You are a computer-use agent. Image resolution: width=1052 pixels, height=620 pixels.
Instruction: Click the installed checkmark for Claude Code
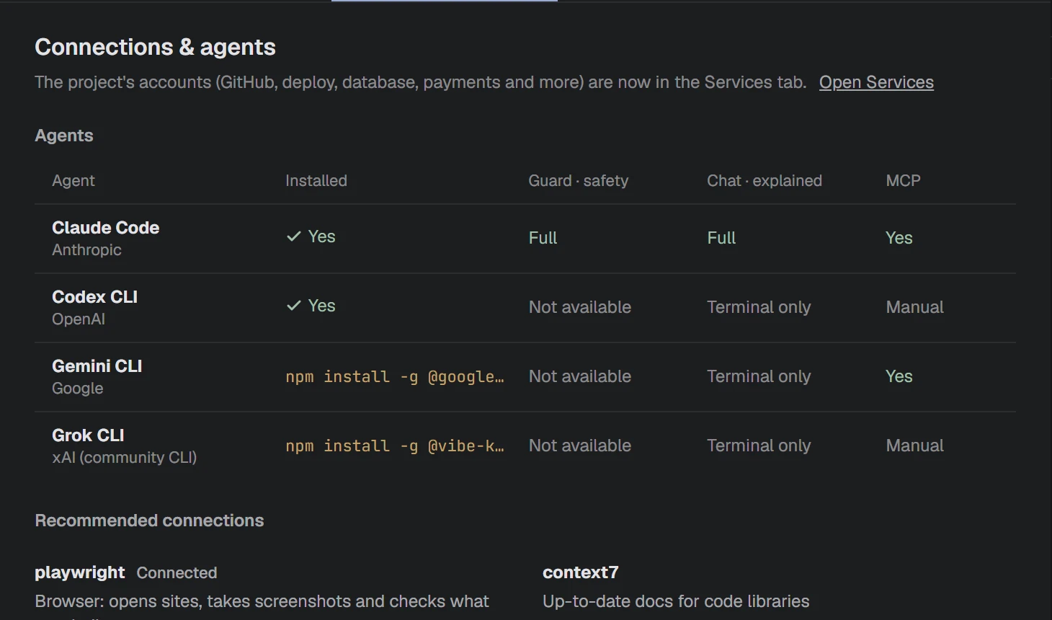click(294, 236)
